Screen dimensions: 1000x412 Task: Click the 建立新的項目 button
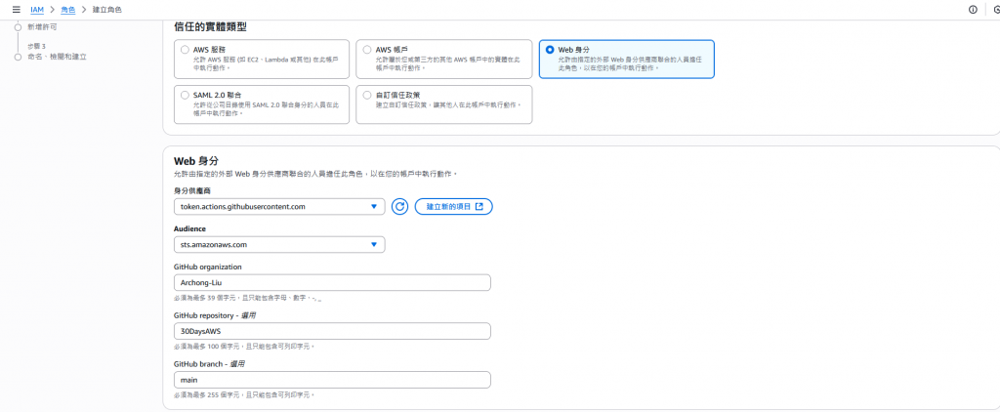453,207
